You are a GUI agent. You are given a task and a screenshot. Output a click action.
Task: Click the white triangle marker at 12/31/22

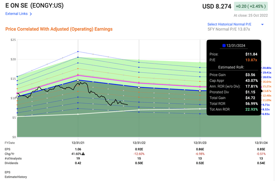pos(139,87)
